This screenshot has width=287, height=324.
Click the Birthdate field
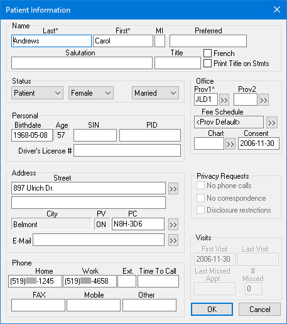pos(32,135)
